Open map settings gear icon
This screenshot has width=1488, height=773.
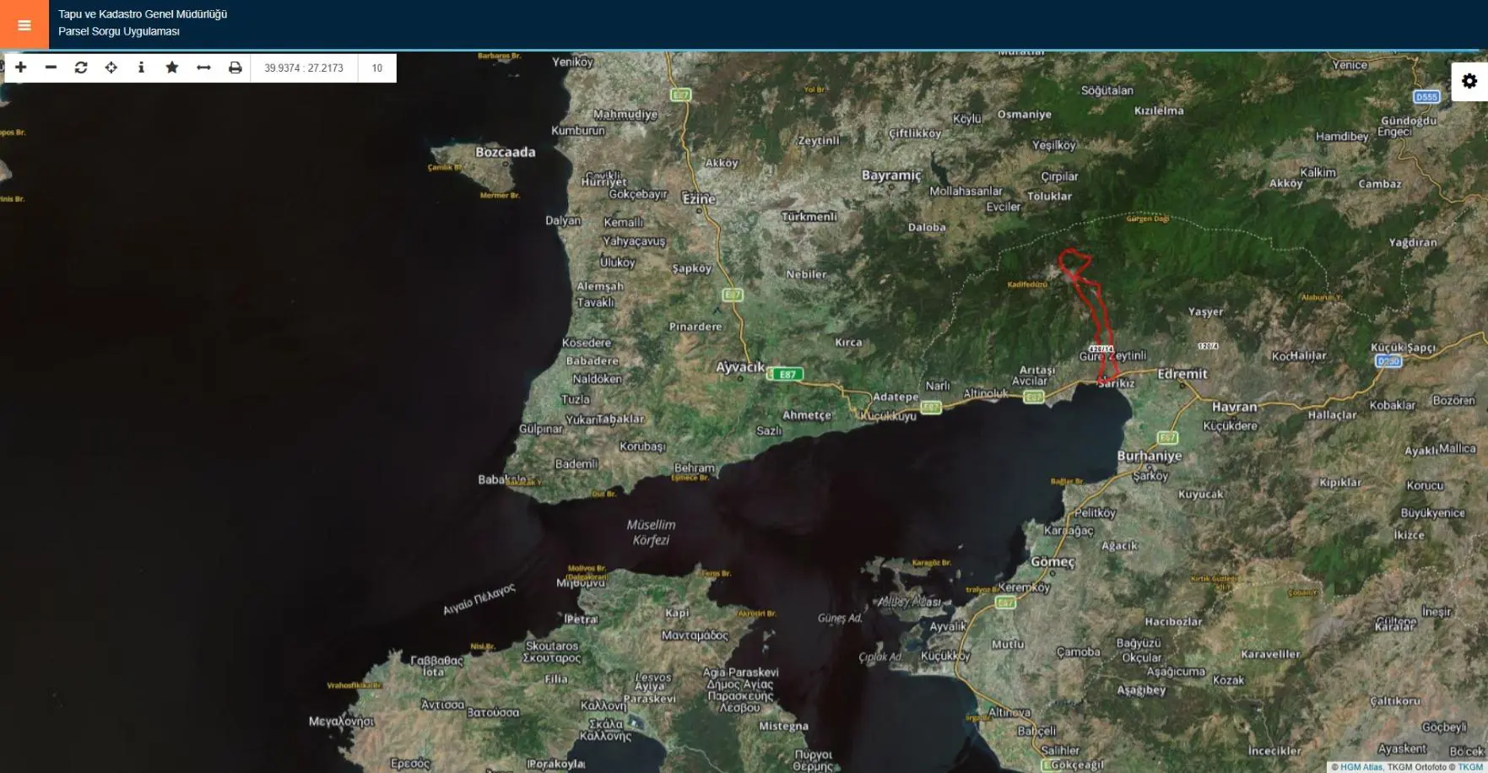pyautogui.click(x=1469, y=81)
